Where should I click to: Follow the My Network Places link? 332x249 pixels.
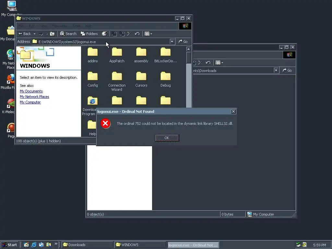[34, 97]
